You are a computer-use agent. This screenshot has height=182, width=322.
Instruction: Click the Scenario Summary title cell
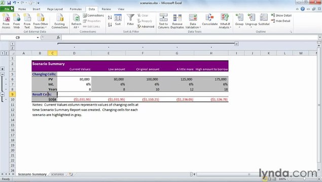49,64
